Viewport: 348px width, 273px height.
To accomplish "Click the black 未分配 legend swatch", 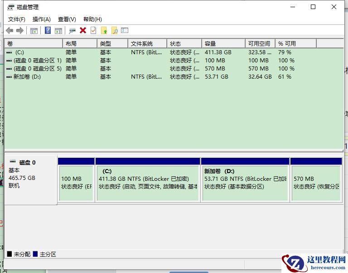I will coord(10,254).
